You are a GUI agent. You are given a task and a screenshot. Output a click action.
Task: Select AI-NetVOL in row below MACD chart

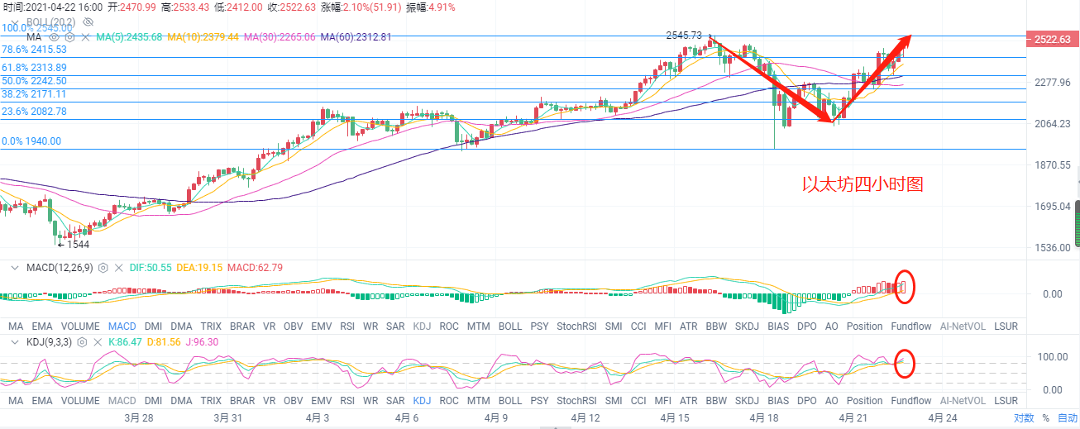pyautogui.click(x=963, y=327)
